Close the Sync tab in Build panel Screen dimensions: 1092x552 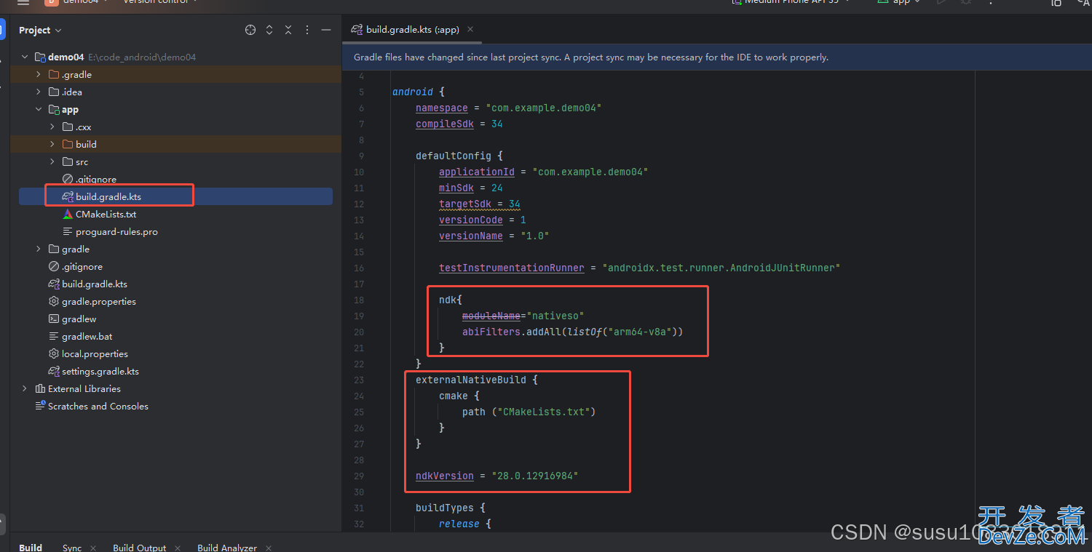pyautogui.click(x=95, y=548)
